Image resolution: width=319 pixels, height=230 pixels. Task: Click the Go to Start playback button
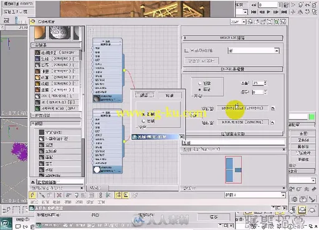click(254, 12)
